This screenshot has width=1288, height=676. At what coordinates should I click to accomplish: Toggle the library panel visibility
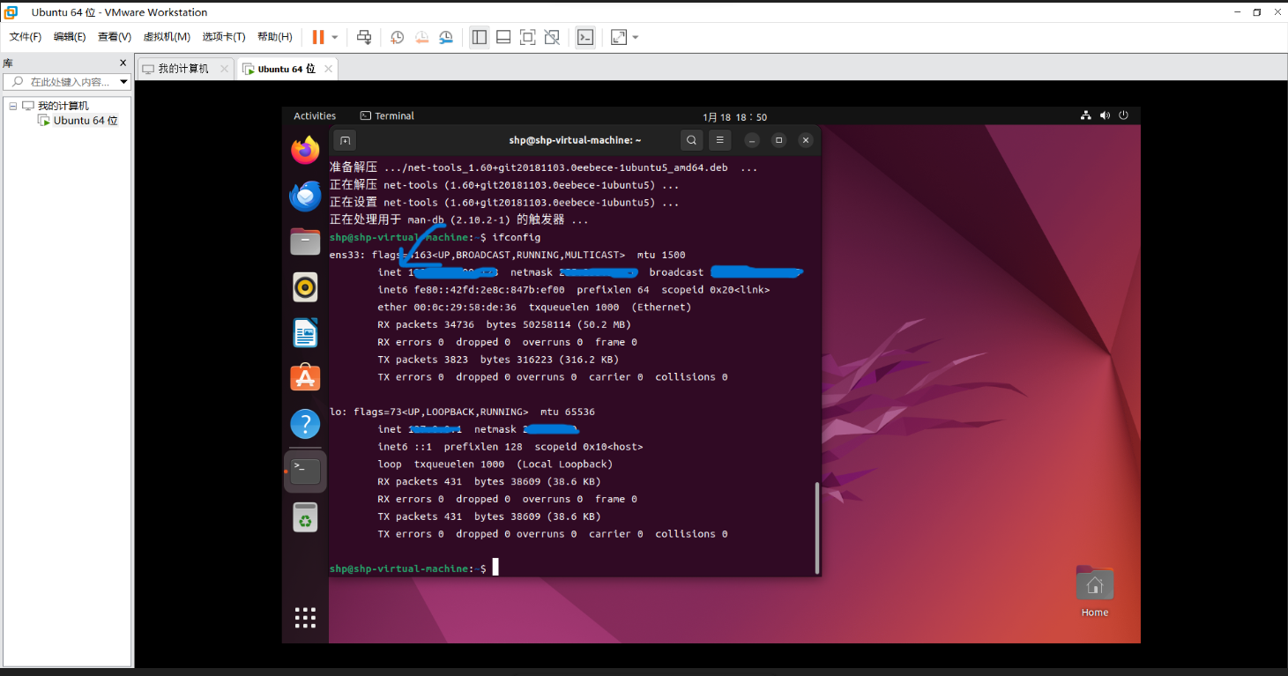[x=479, y=37]
